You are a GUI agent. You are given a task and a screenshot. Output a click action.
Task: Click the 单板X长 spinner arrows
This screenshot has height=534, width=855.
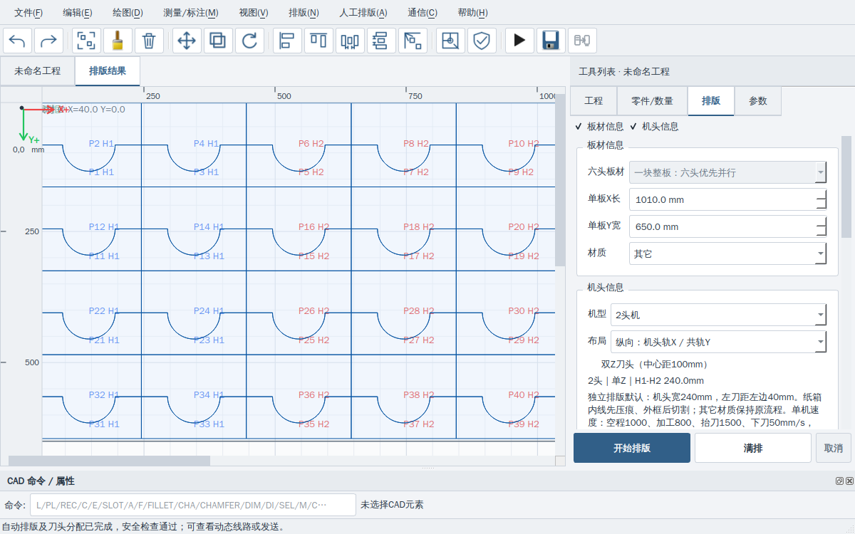click(x=822, y=199)
